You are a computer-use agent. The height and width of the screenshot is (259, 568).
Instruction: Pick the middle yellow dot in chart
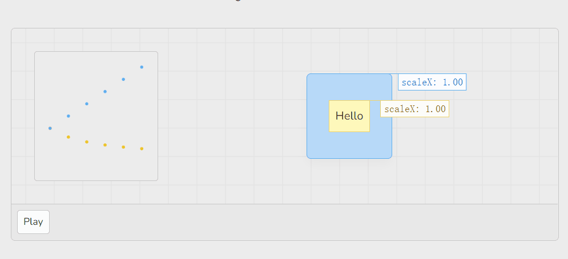point(105,145)
